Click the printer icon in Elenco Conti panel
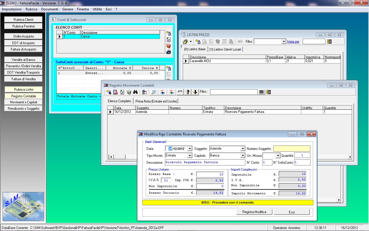Image resolution: width=369 pixels, height=231 pixels. click(169, 52)
